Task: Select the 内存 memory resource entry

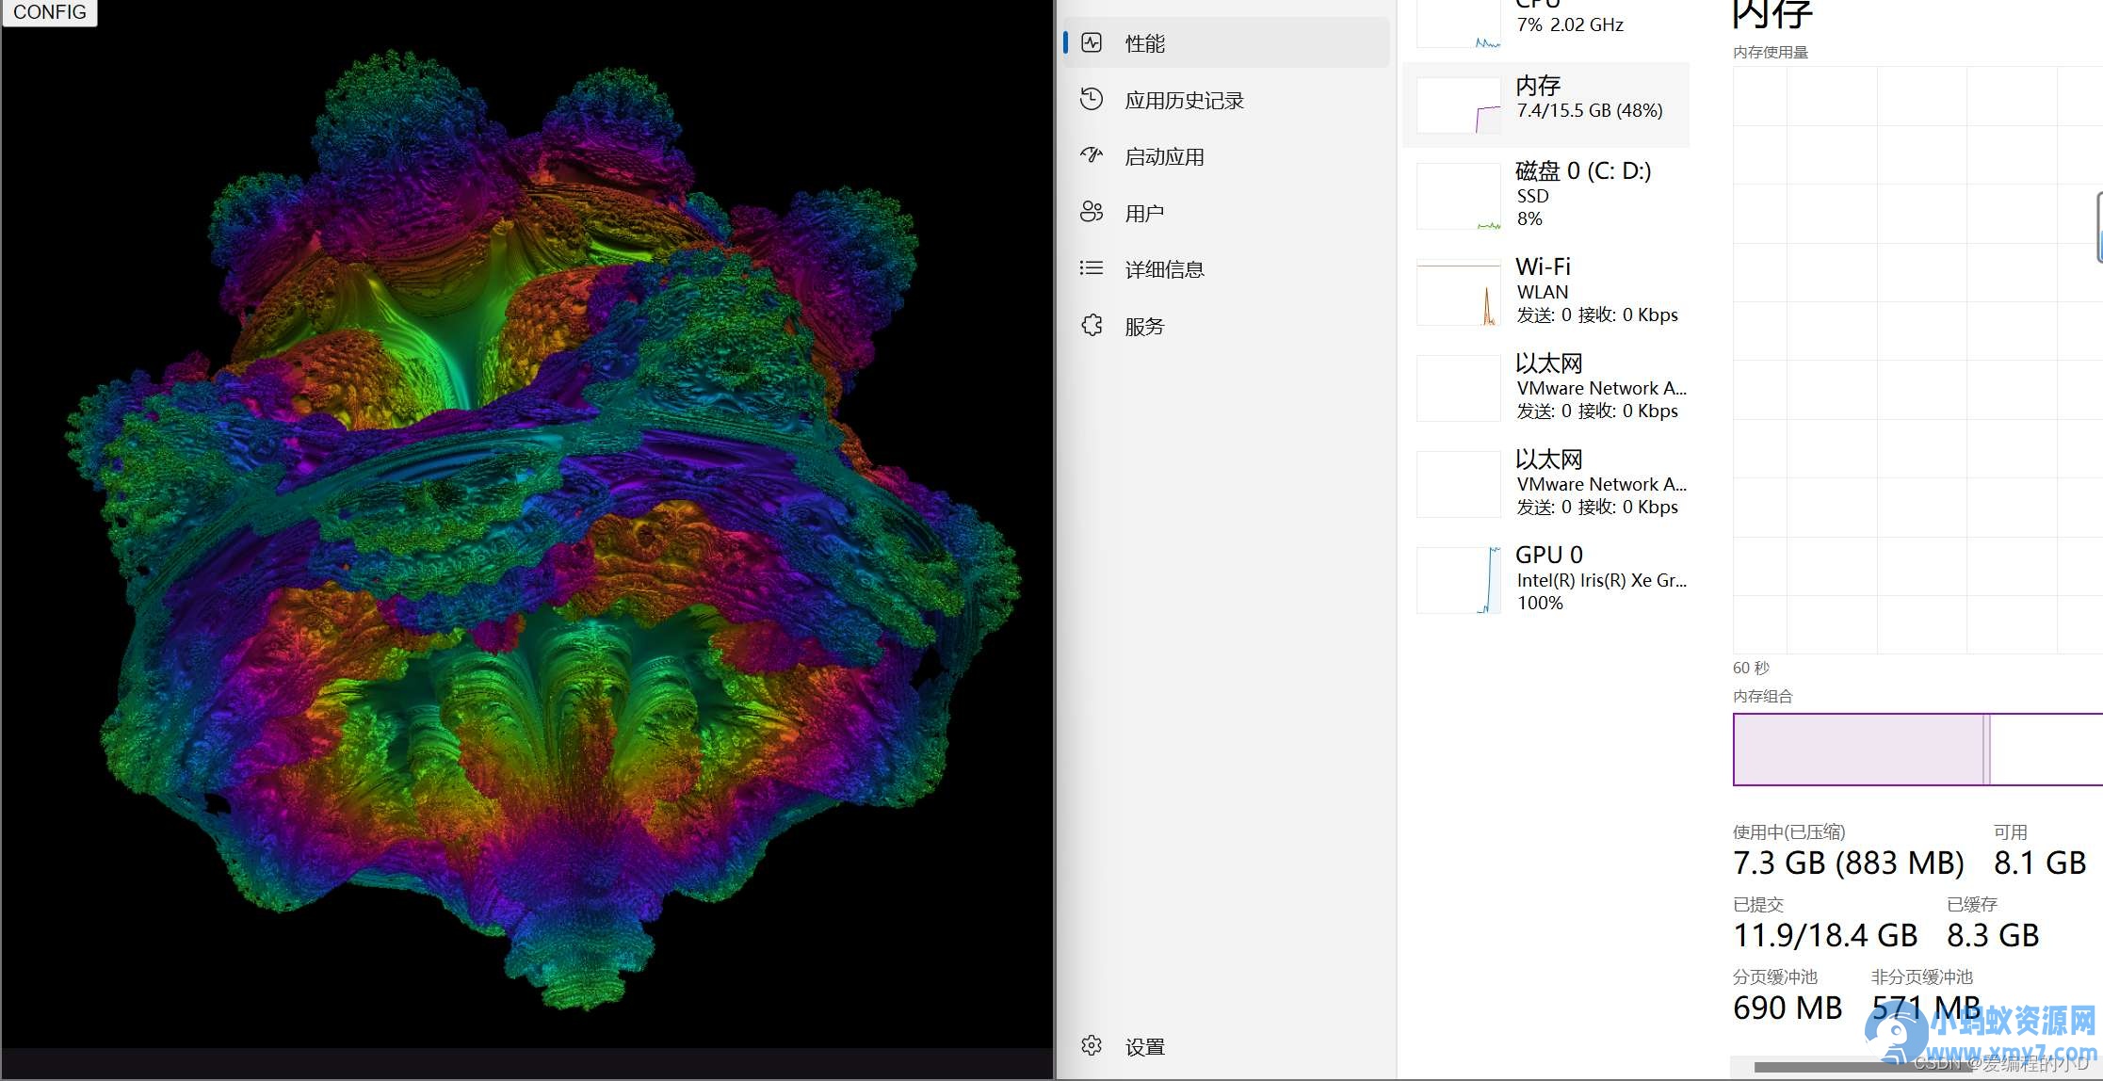Action: coord(1545,105)
